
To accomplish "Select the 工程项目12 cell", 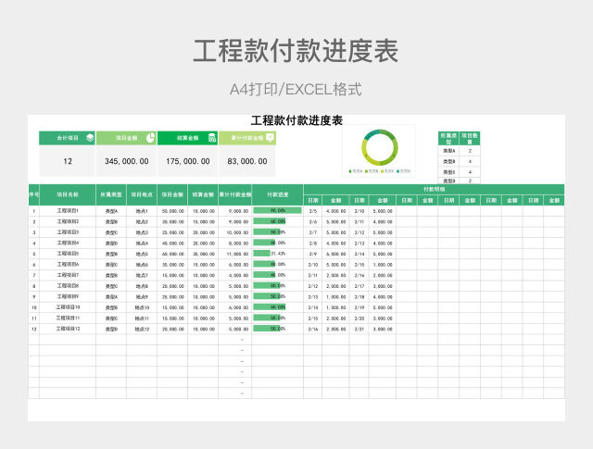I will [x=68, y=329].
